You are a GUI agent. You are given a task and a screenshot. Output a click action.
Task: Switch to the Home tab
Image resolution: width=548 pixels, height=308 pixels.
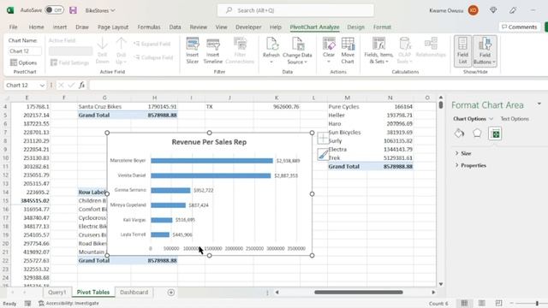point(36,27)
